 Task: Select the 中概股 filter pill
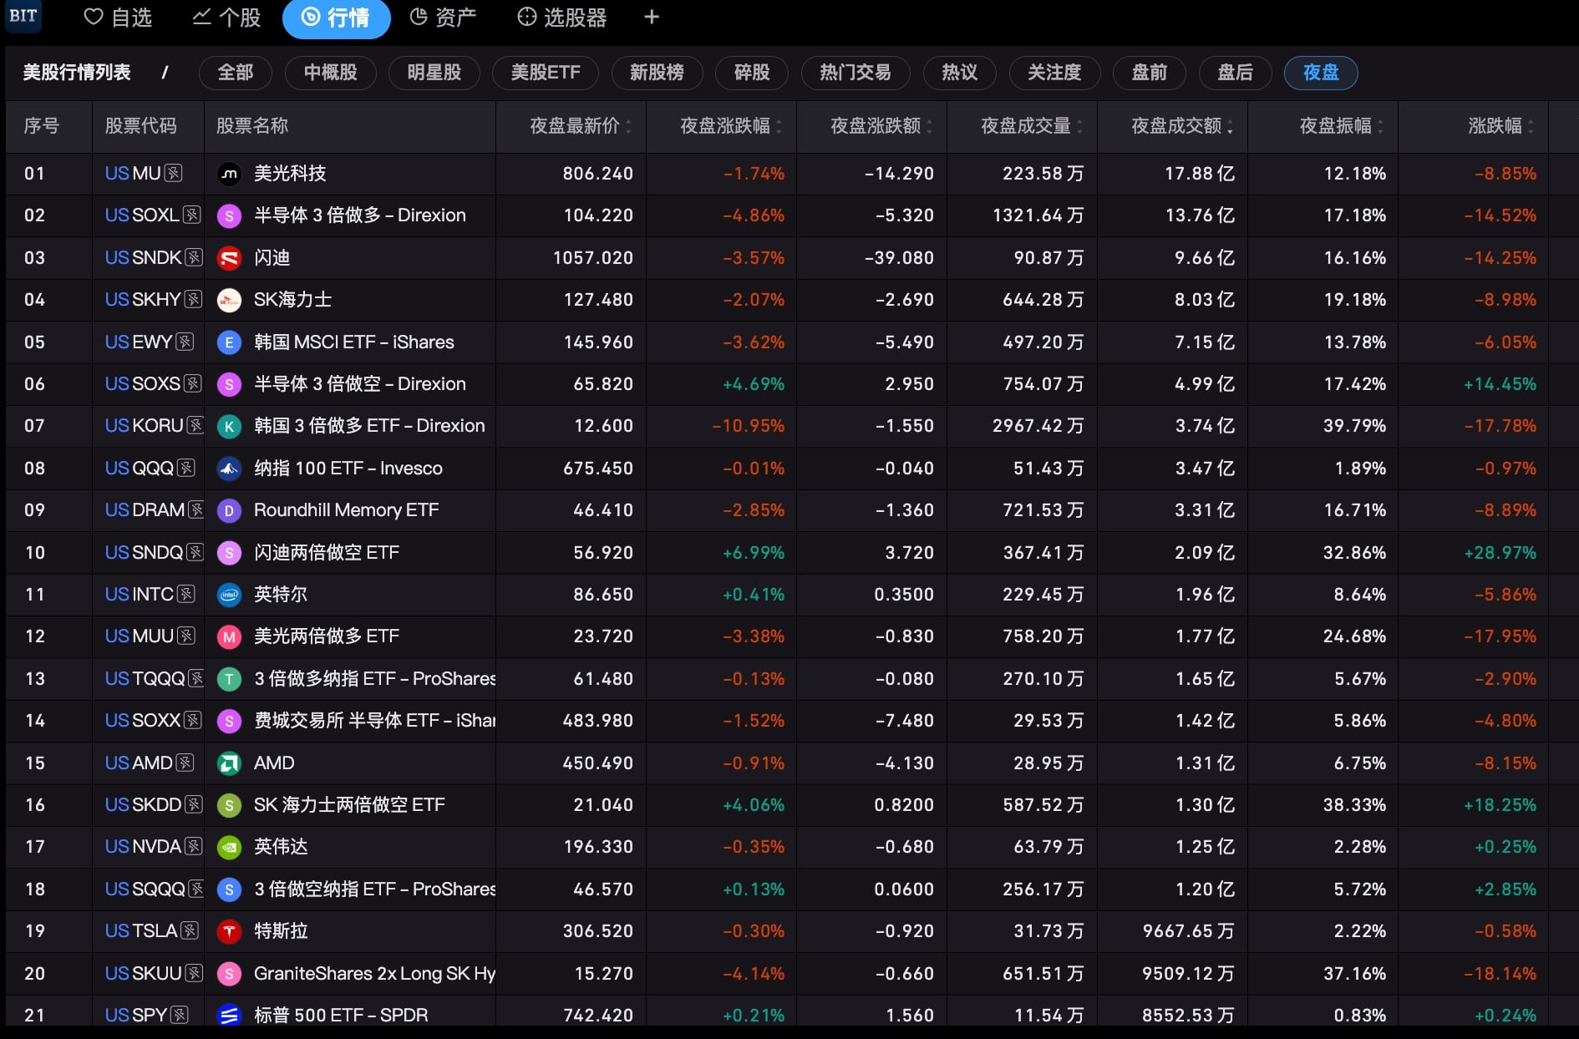click(x=330, y=73)
